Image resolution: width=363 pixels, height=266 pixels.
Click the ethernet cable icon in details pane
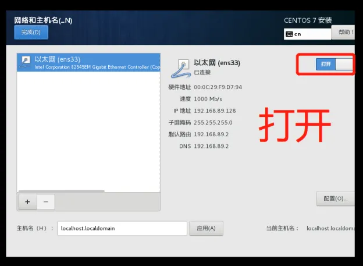(181, 69)
